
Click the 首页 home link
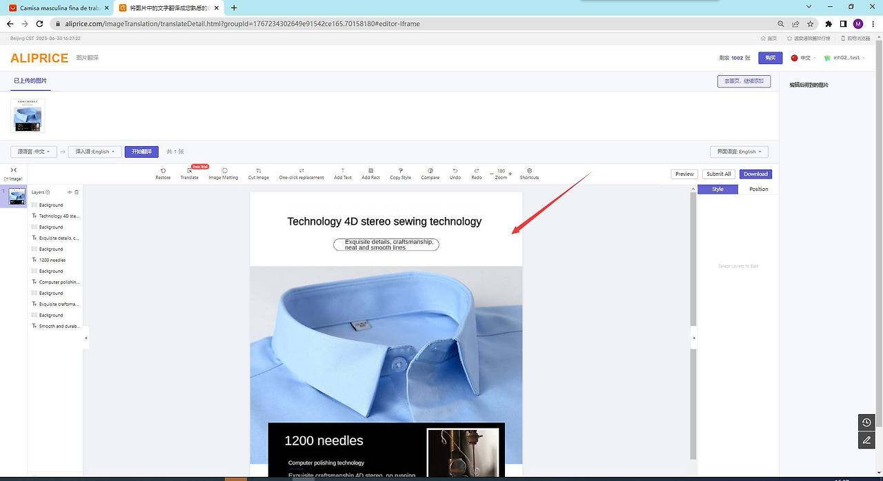(x=768, y=39)
